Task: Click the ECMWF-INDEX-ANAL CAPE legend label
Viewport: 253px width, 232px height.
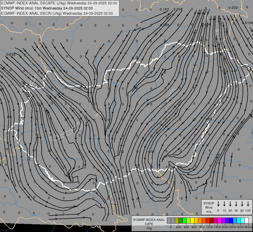Action: tap(149, 222)
